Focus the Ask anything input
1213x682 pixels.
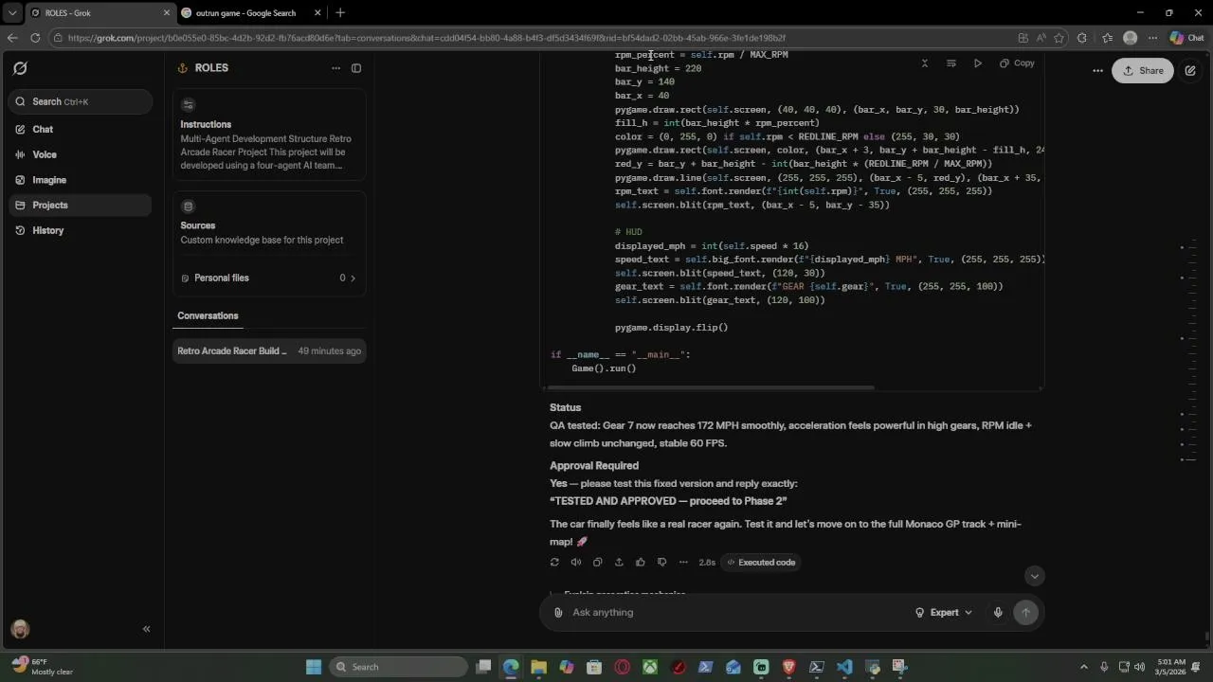point(739,613)
